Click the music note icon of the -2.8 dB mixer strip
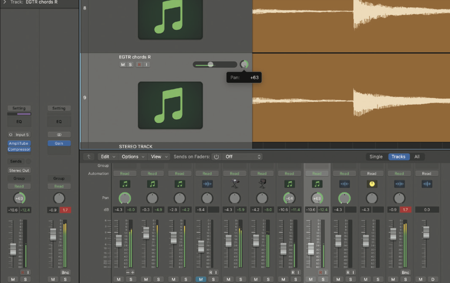The image size is (450, 283). pyautogui.click(x=180, y=184)
